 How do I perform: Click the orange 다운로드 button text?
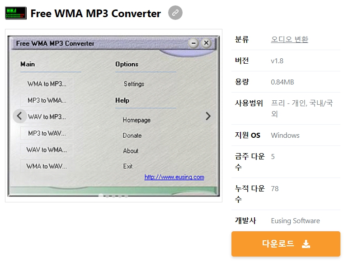(278, 243)
